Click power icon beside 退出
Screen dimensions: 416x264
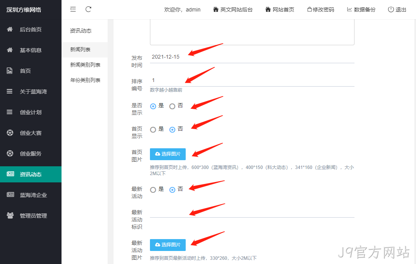pyautogui.click(x=391, y=10)
